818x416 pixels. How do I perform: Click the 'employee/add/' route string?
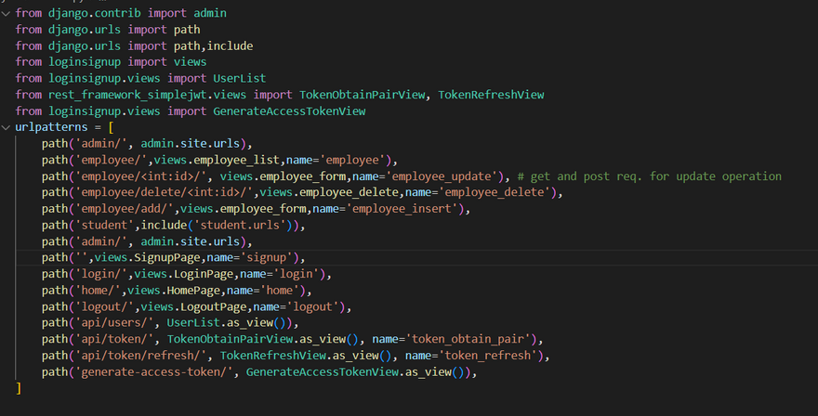(x=125, y=209)
